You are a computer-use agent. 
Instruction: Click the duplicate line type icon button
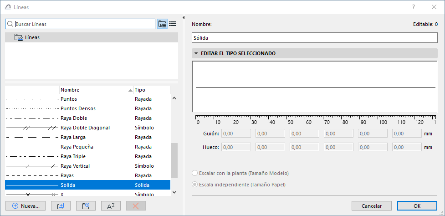(61, 206)
